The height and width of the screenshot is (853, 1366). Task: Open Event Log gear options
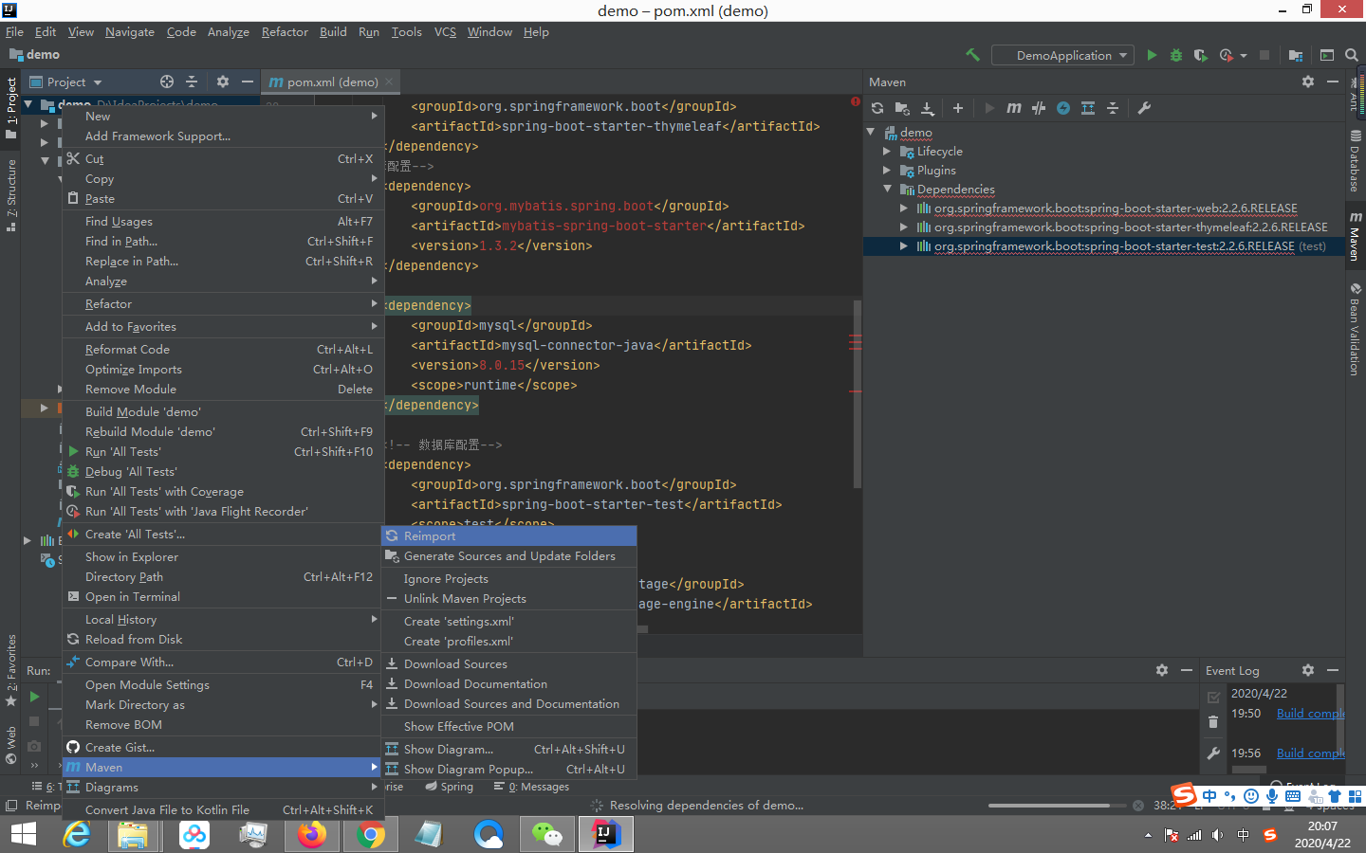(x=1308, y=670)
